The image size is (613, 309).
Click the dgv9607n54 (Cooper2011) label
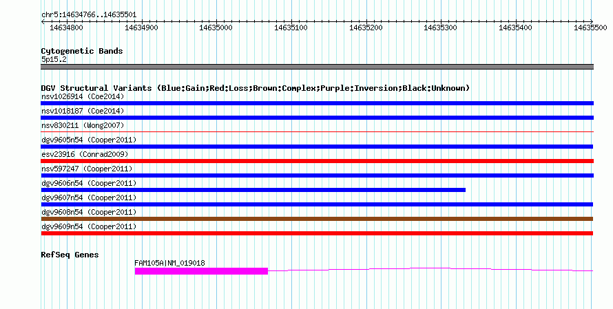click(x=89, y=198)
